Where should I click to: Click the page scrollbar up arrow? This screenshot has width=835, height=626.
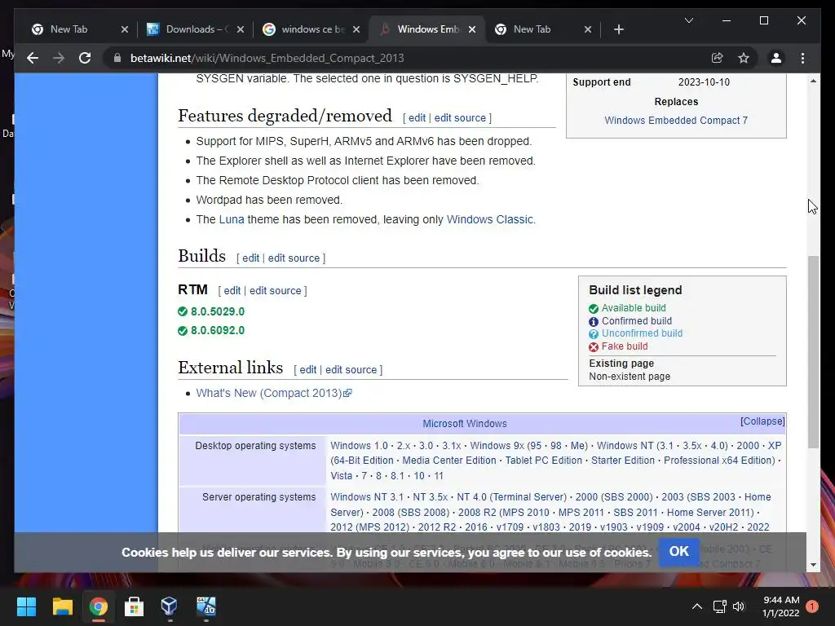coord(813,81)
